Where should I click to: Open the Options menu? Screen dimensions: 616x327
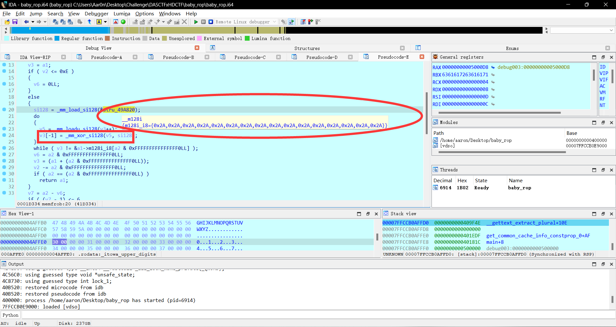pos(145,13)
